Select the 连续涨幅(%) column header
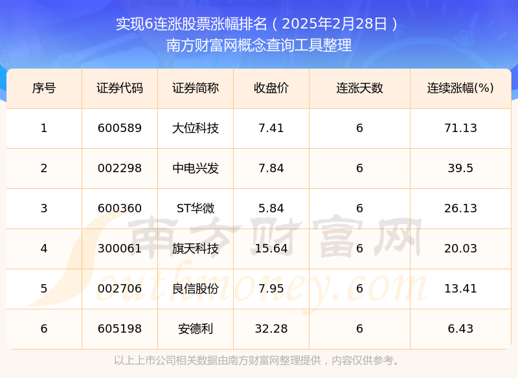 [460, 88]
